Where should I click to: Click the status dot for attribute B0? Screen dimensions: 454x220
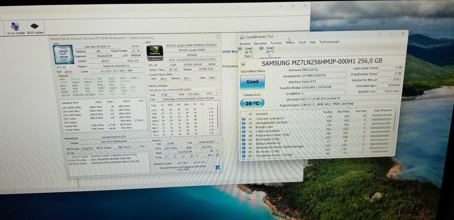click(x=243, y=152)
